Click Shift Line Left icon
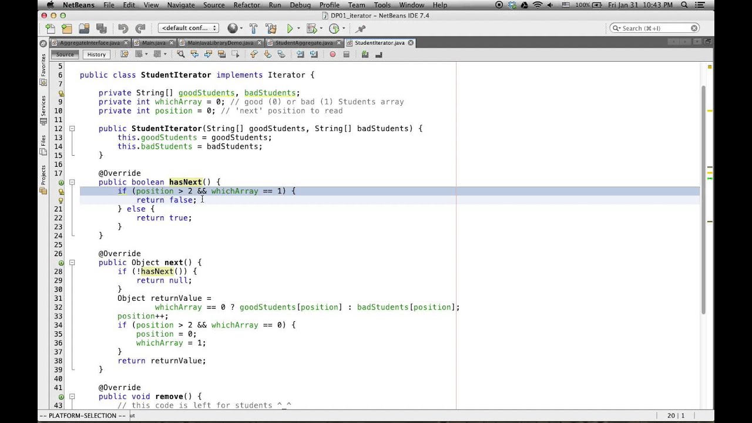 300,54
